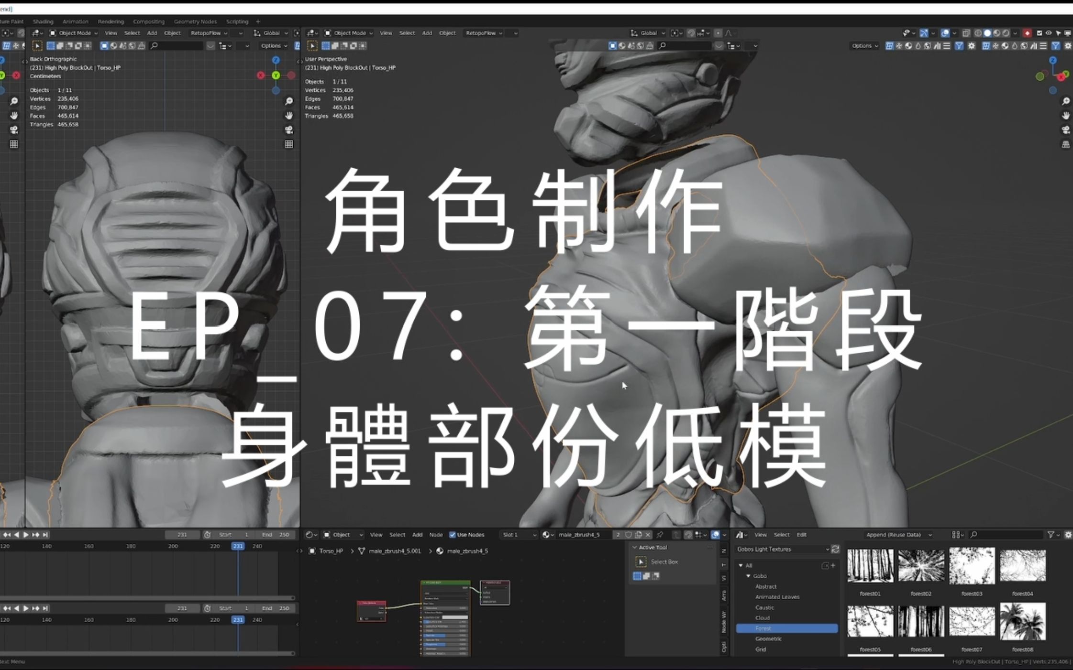Enable the snapping magnet in the viewport header

691,33
